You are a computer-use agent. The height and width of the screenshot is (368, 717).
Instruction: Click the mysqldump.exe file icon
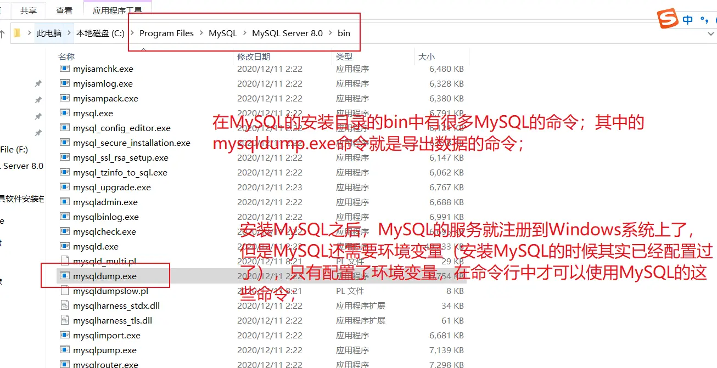tap(64, 276)
